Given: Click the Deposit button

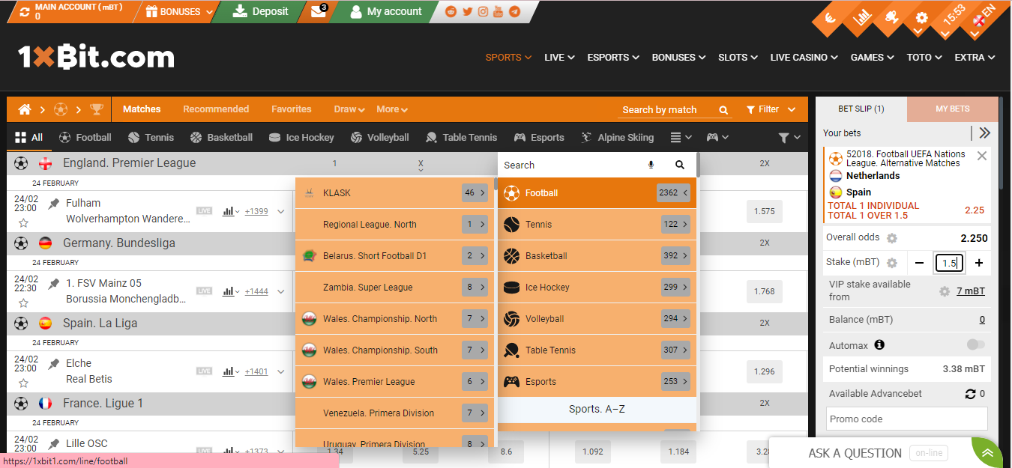Looking at the screenshot, I should [x=260, y=11].
